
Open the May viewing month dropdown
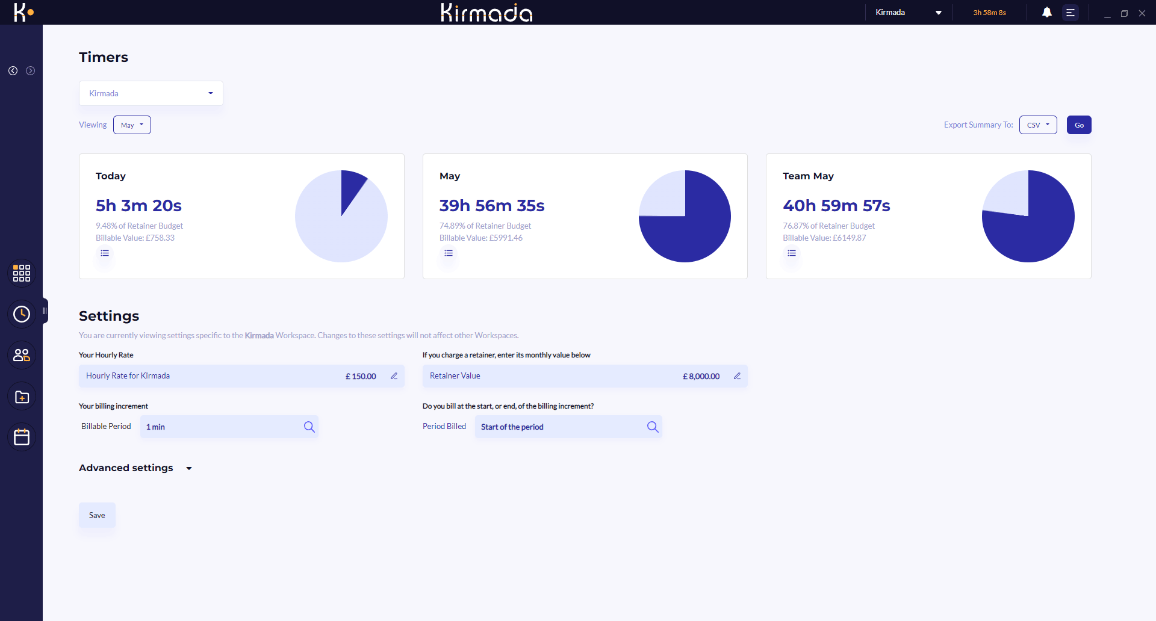pos(132,125)
